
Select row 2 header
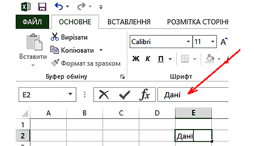[x=23, y=136]
